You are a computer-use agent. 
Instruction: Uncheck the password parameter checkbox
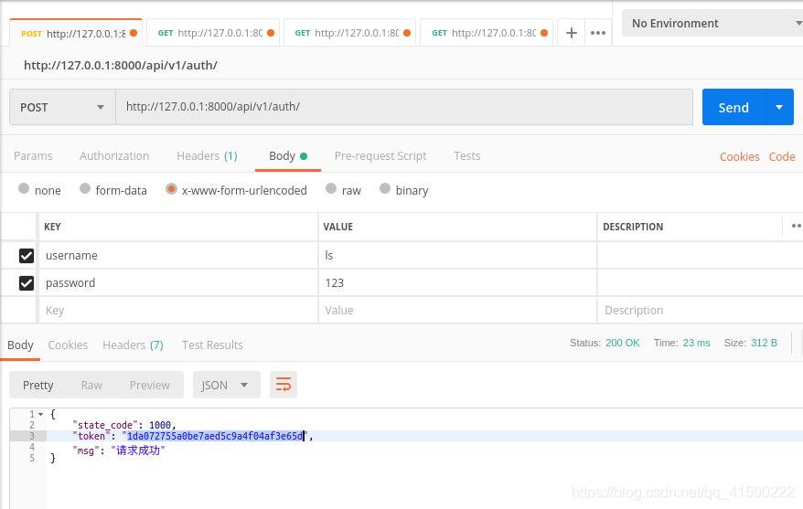point(27,283)
